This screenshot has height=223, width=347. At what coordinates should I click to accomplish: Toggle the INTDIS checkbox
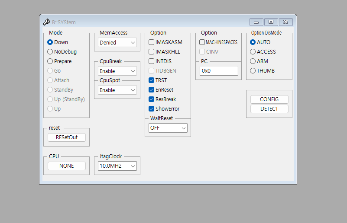[x=152, y=61]
